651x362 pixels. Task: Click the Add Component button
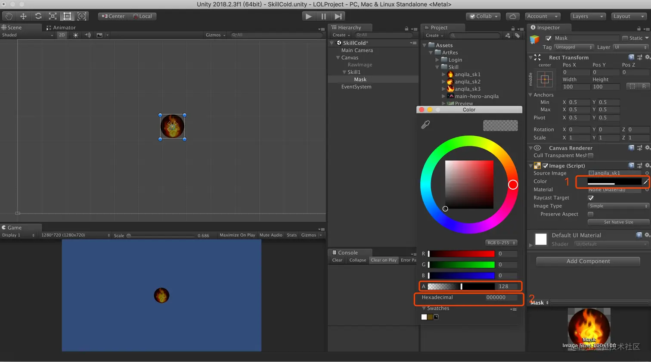click(x=588, y=261)
